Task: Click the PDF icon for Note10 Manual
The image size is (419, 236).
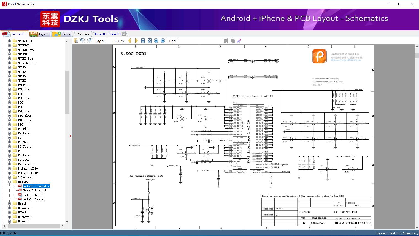Action: point(20,199)
